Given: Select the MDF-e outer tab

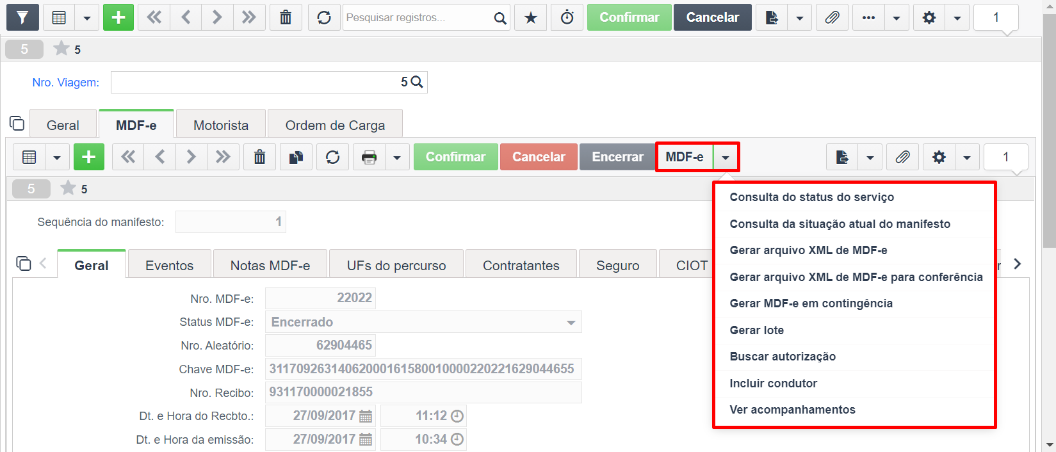Looking at the screenshot, I should (136, 125).
